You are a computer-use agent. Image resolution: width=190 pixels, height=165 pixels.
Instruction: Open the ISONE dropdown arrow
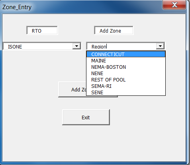76,46
